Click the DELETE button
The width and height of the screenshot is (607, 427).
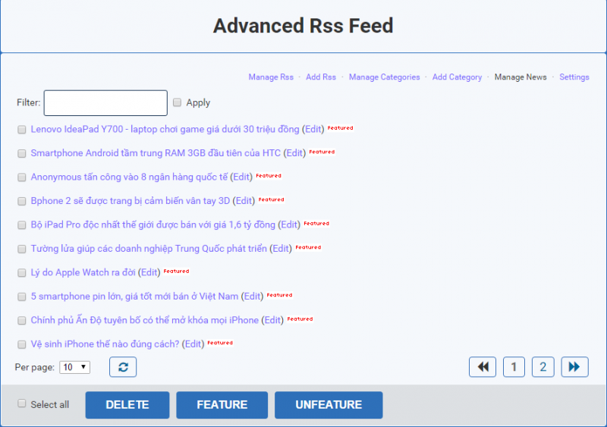pos(127,404)
